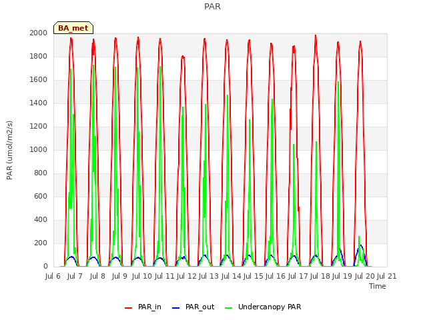Click the green Undercanopy peak after Jul 18
This screenshot has height=320, width=427.
338,82
